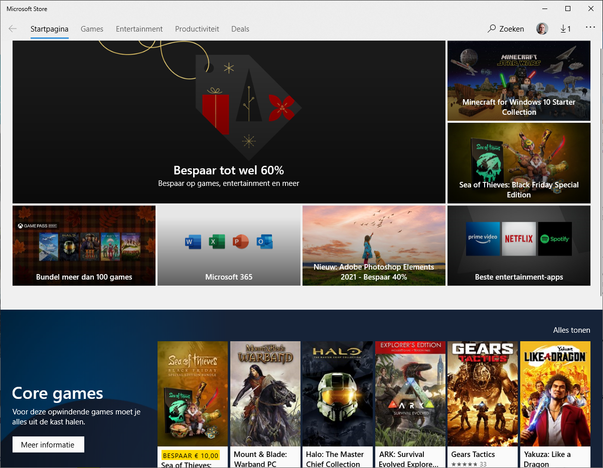603x468 pixels.
Task: Open the Deals tab
Action: pyautogui.click(x=240, y=29)
